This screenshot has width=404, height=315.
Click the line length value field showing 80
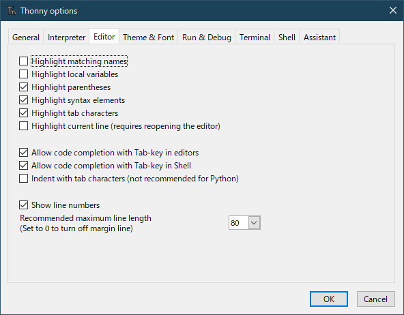(239, 222)
